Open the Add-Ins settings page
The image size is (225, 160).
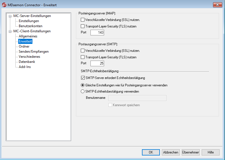pyautogui.click(x=24, y=67)
